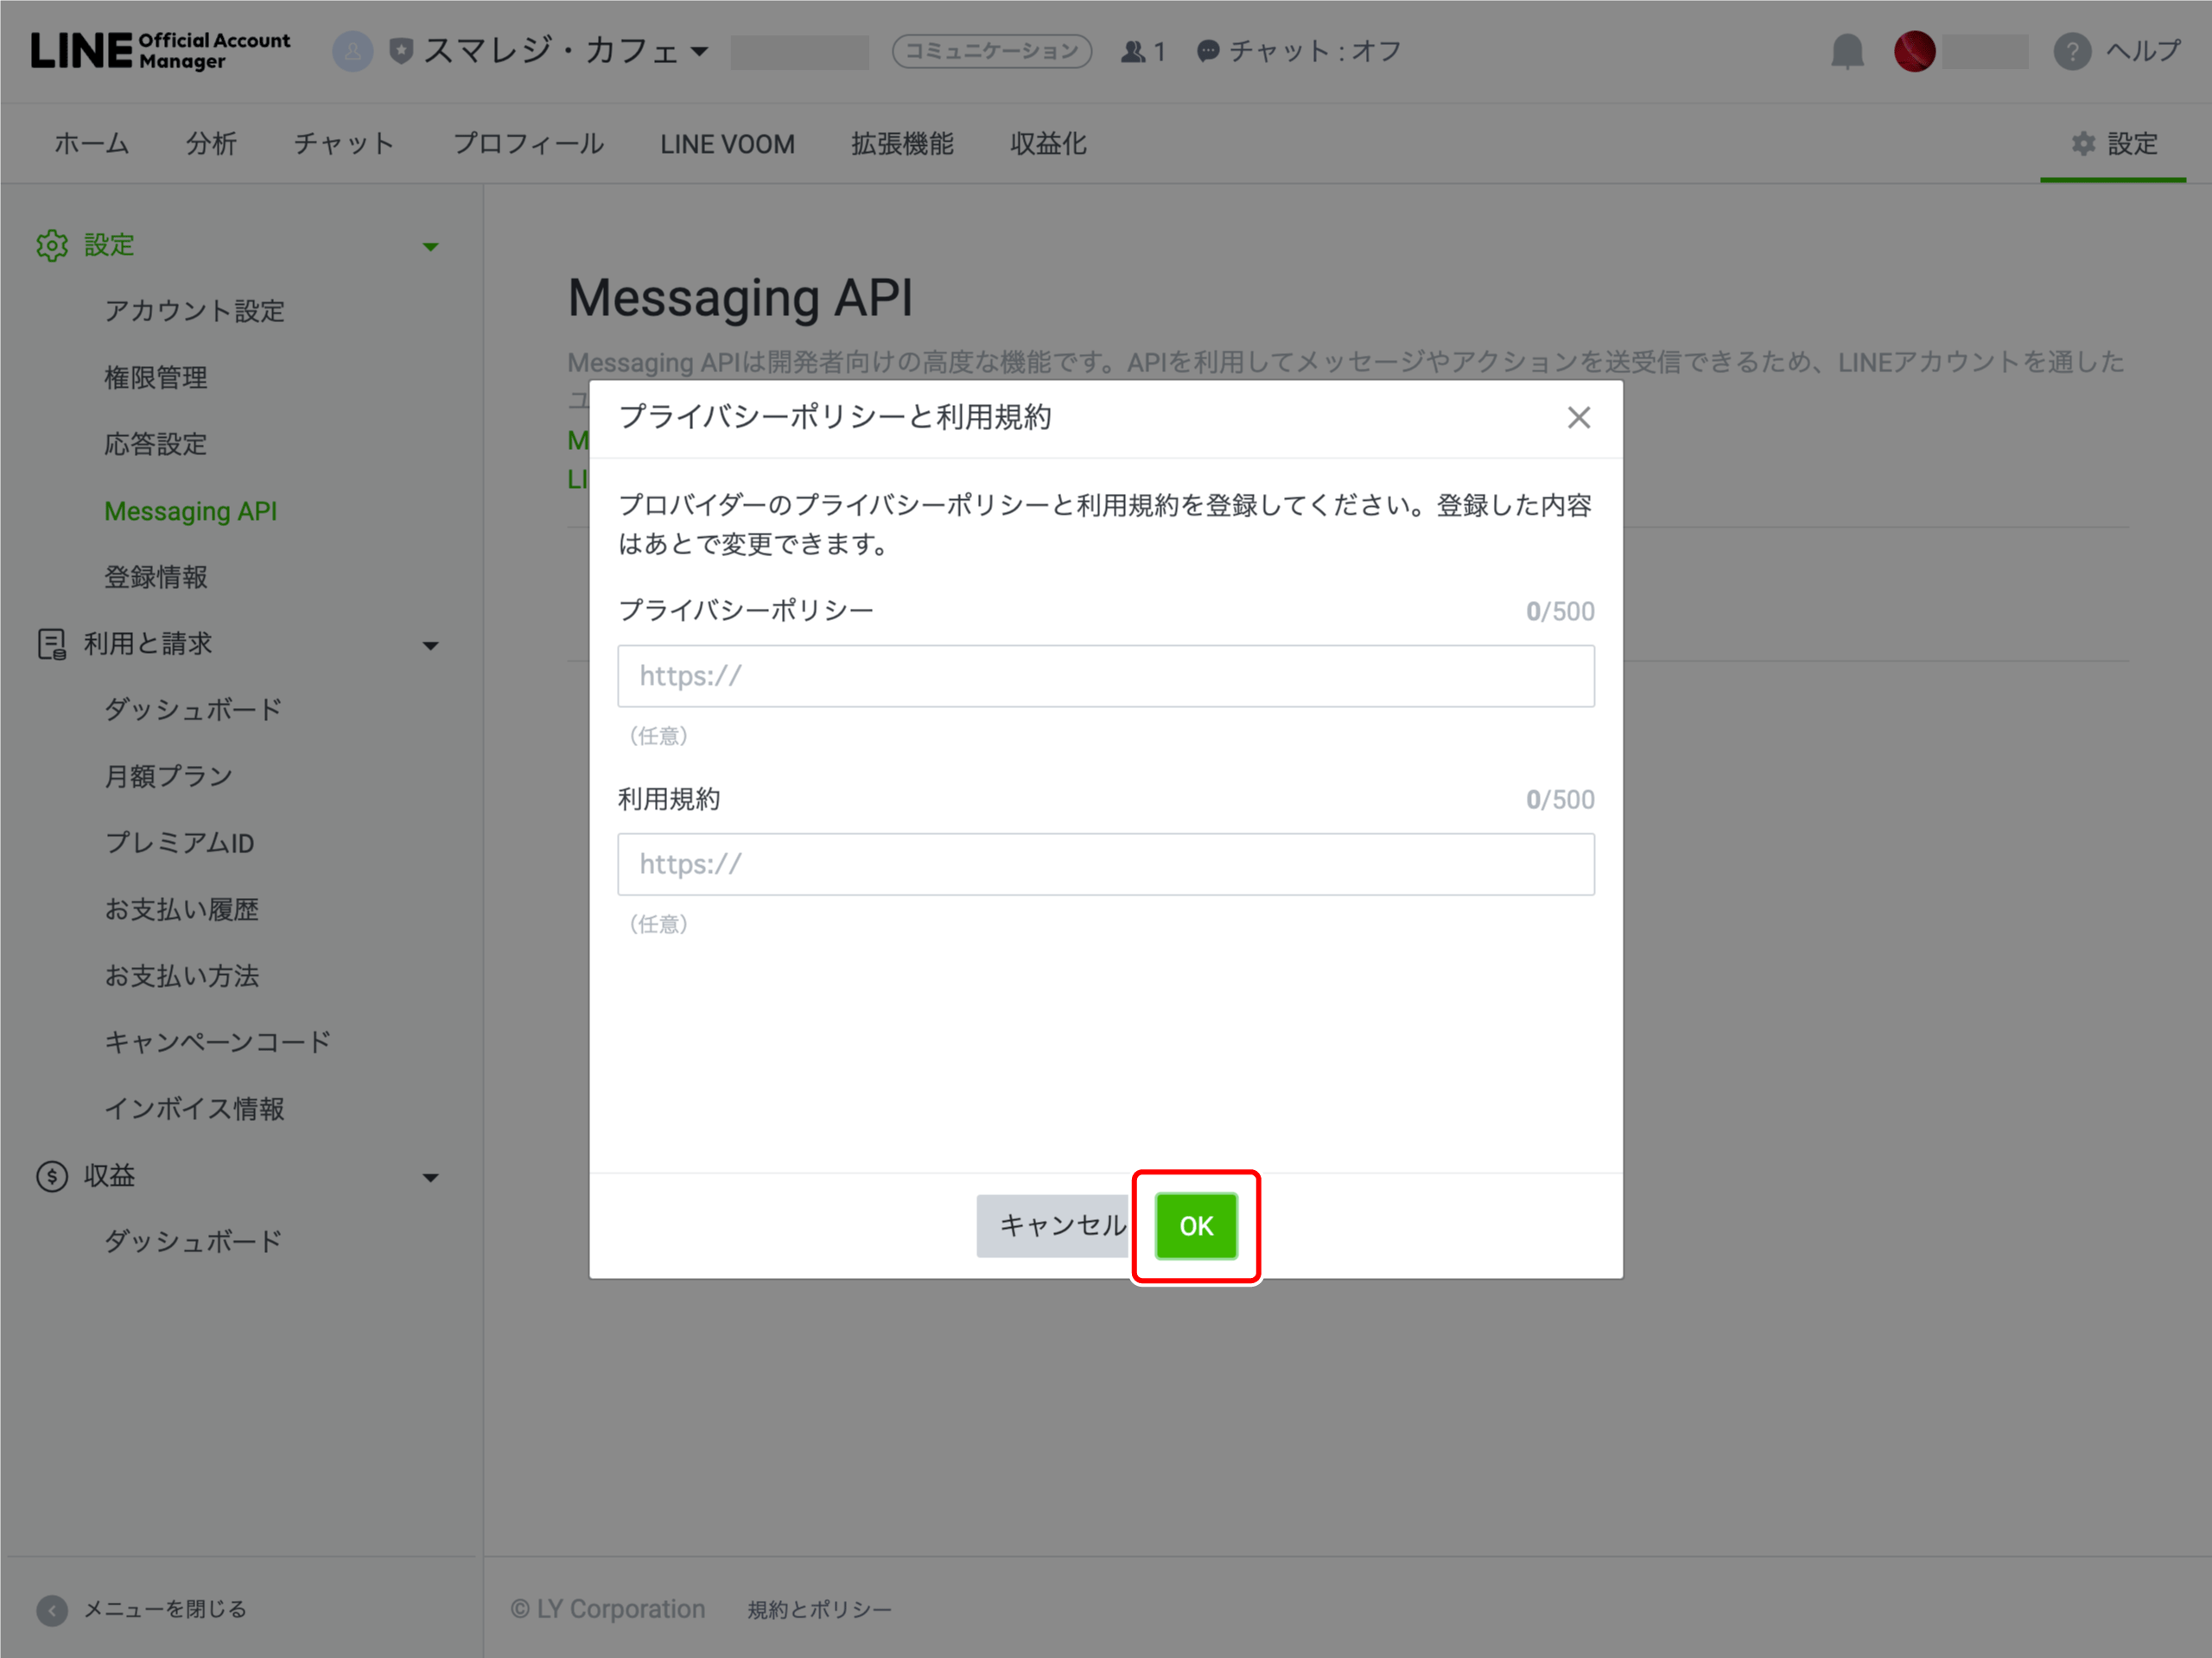Collapse the 収益 section arrow
Image resolution: width=2212 pixels, height=1658 pixels.
pyautogui.click(x=431, y=1178)
